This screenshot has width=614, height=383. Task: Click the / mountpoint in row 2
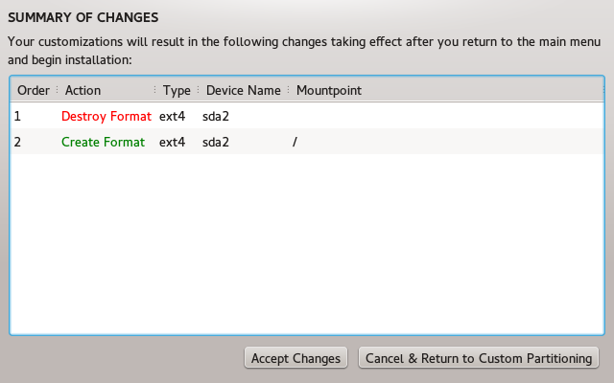pos(295,142)
